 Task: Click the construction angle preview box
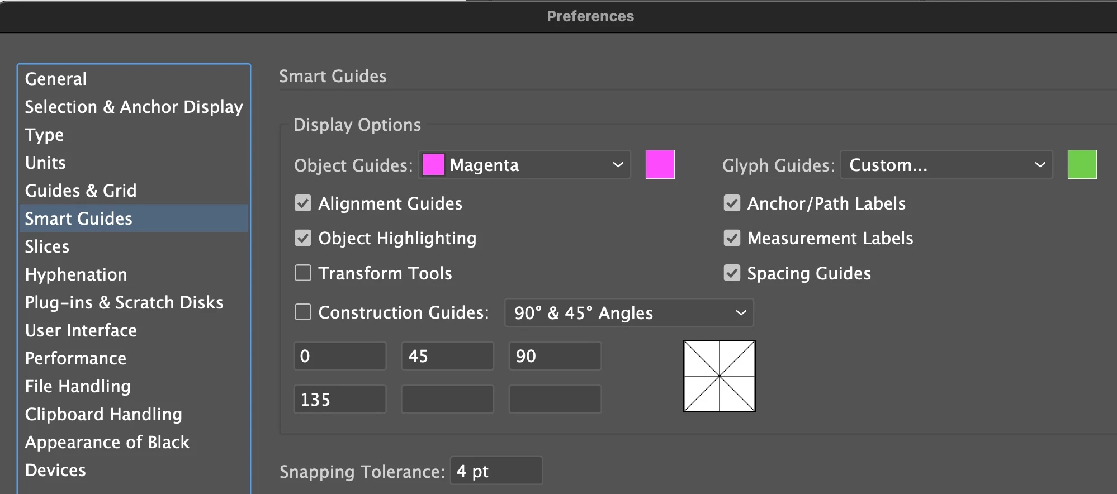(x=719, y=376)
